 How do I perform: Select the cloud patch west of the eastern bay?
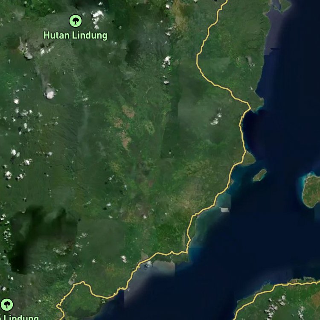point(217,118)
